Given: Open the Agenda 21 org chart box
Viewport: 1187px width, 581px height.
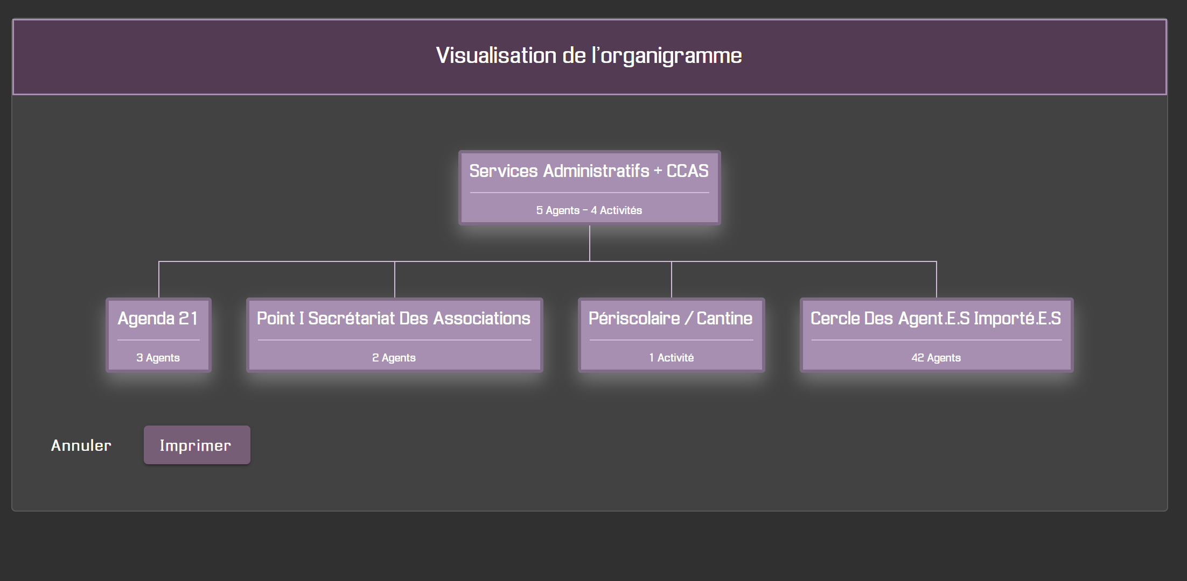Looking at the screenshot, I should tap(158, 335).
